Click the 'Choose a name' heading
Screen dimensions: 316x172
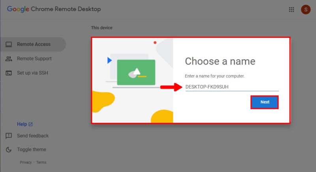pos(220,61)
